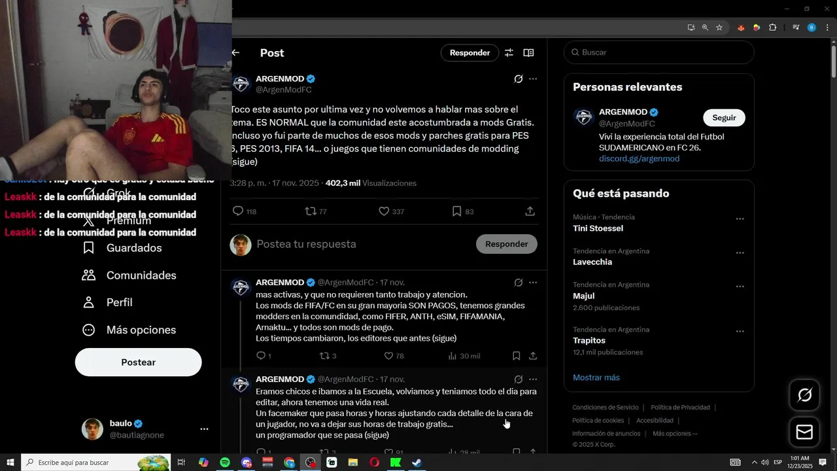Click Grok icon on main ARGENMOD post

pos(518,79)
